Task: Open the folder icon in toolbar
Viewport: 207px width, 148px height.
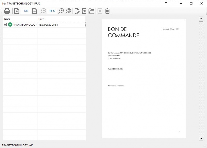Action: (x=91, y=11)
